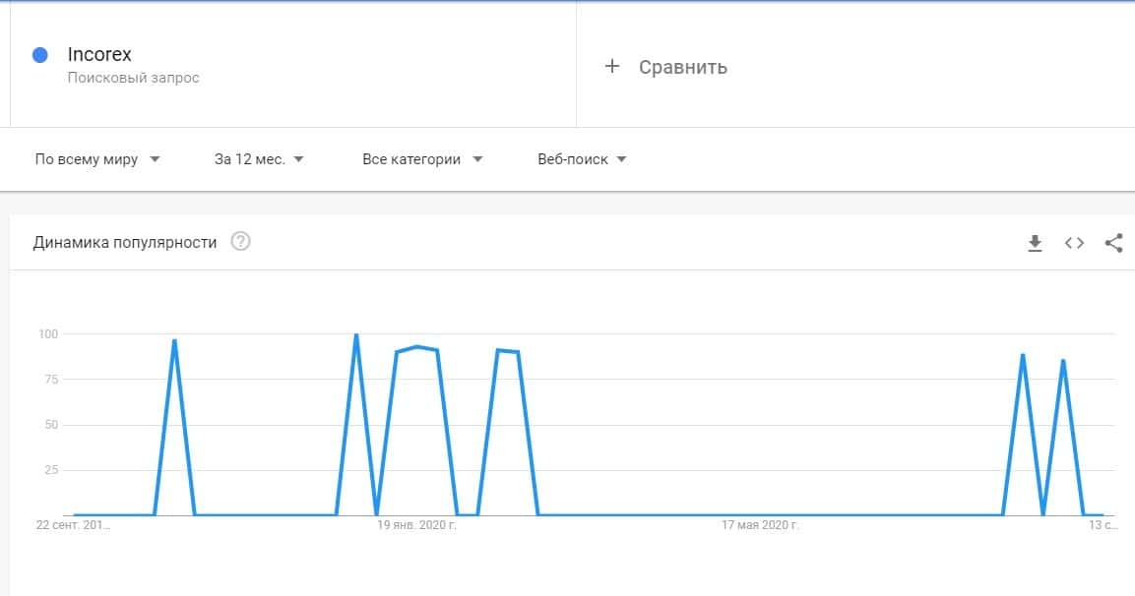The image size is (1135, 596).
Task: Open the По всему миру region dropdown
Action: coord(96,159)
